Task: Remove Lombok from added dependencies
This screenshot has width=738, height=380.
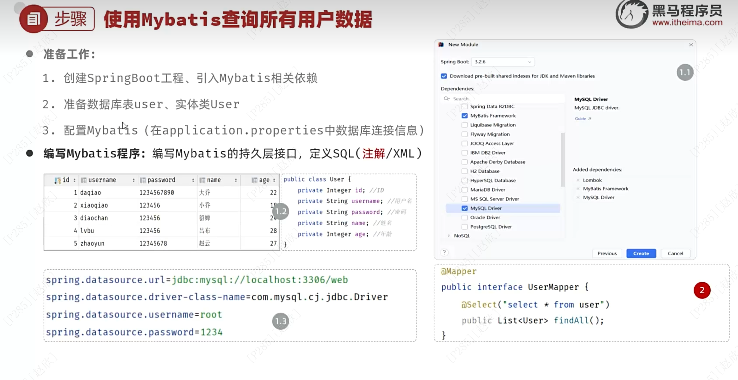Action: point(578,180)
